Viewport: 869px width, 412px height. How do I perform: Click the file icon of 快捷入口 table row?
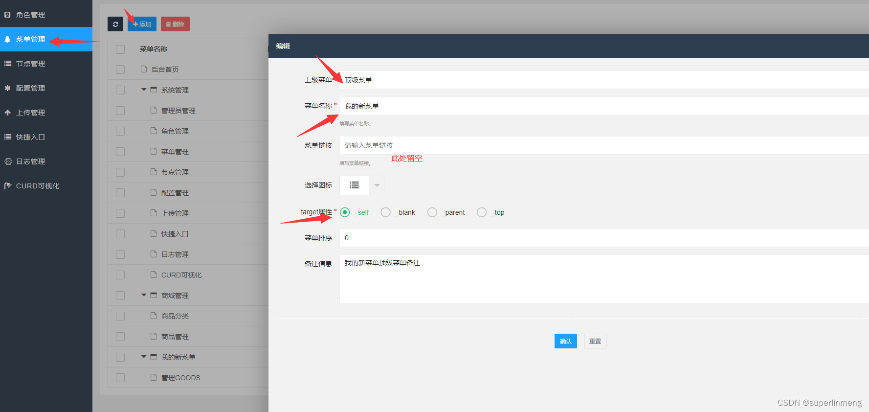(154, 233)
